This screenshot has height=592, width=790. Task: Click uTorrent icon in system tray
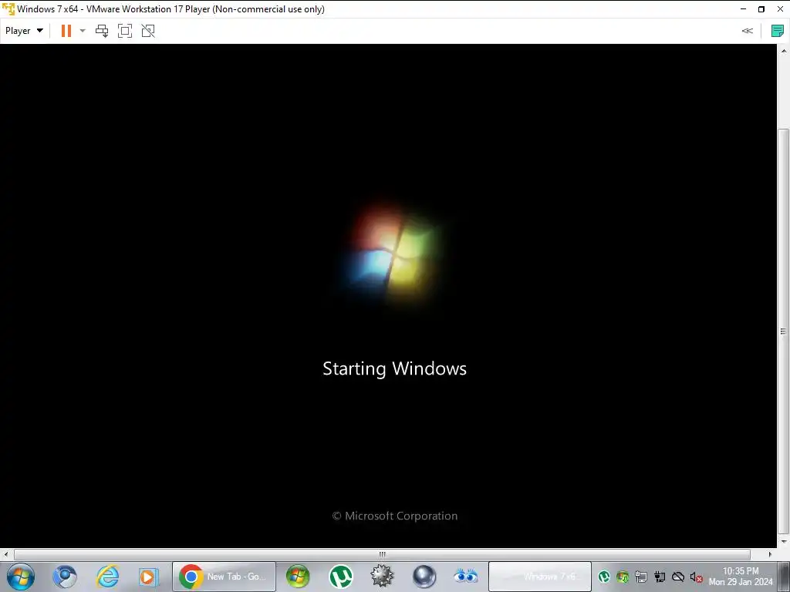[603, 577]
